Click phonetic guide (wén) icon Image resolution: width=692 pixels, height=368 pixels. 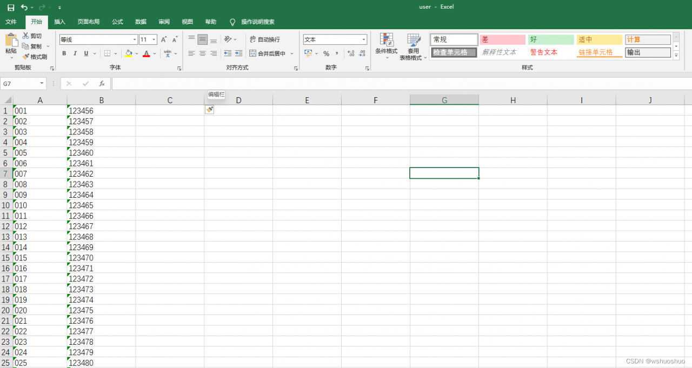(x=168, y=53)
